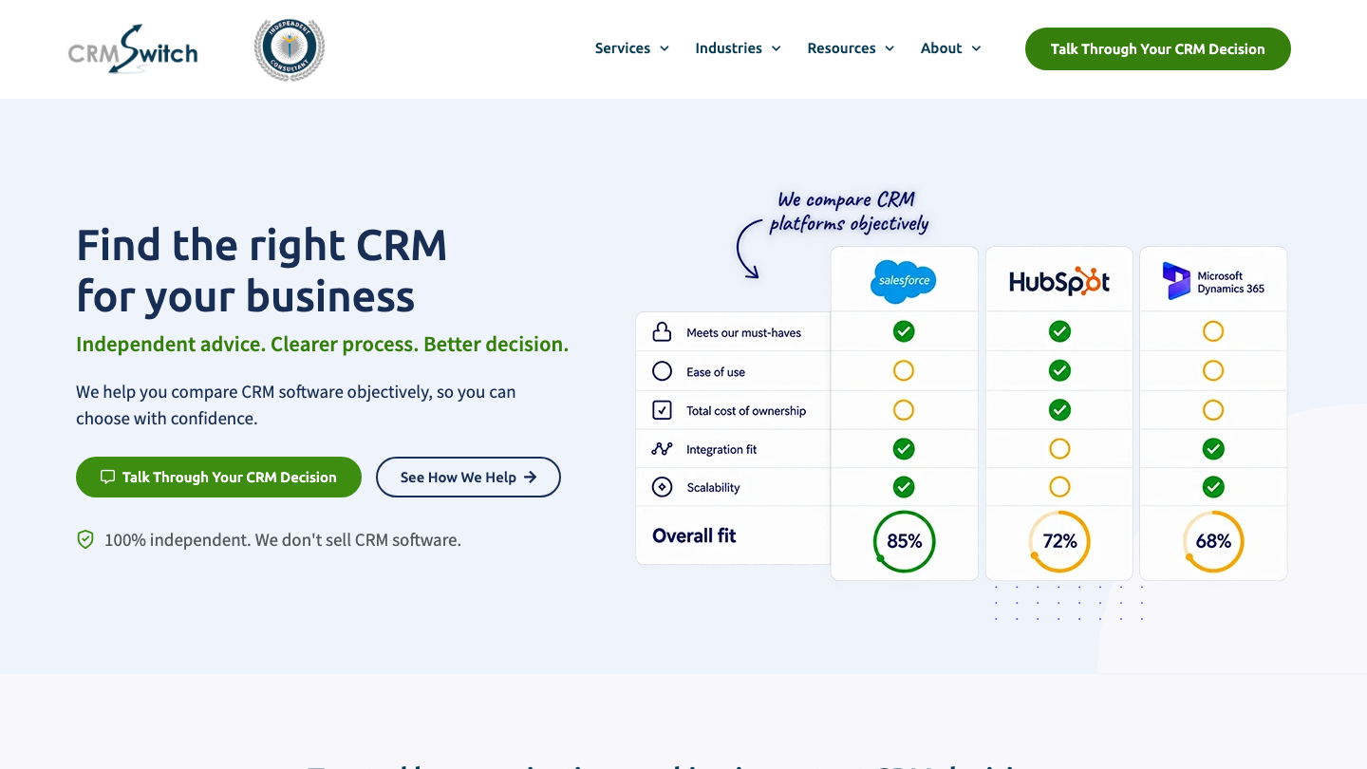Viewport: 1367px width, 769px height.
Task: Click Dynamics 365 green check for Integration fit
Action: point(1213,448)
